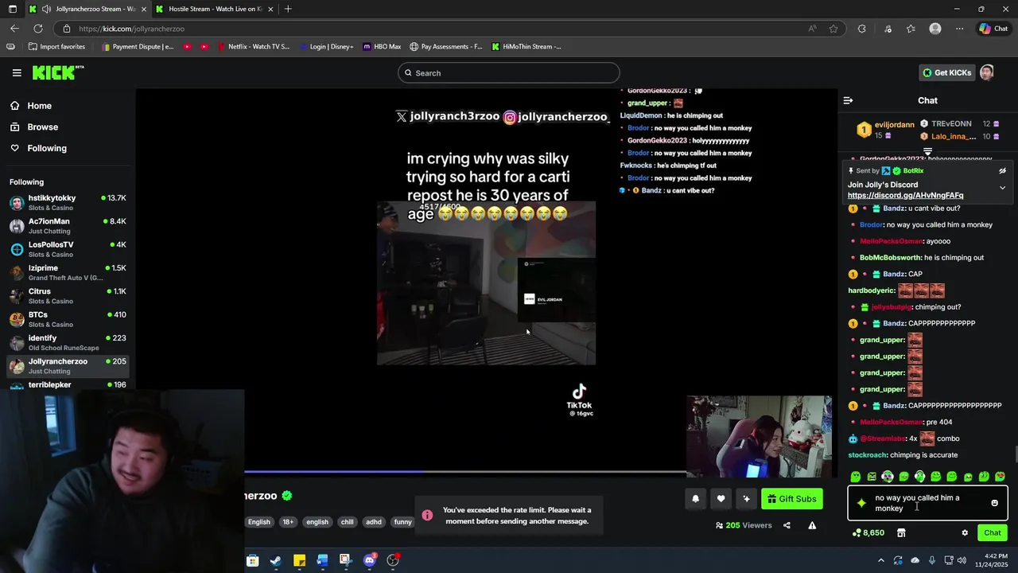Go back with browser back arrow
The height and width of the screenshot is (573, 1018).
[x=14, y=29]
